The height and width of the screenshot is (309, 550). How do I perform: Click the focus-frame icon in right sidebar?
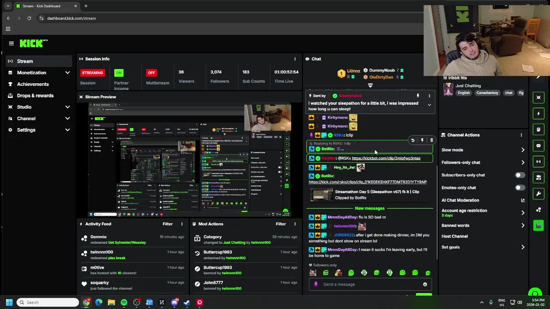click(x=539, y=97)
